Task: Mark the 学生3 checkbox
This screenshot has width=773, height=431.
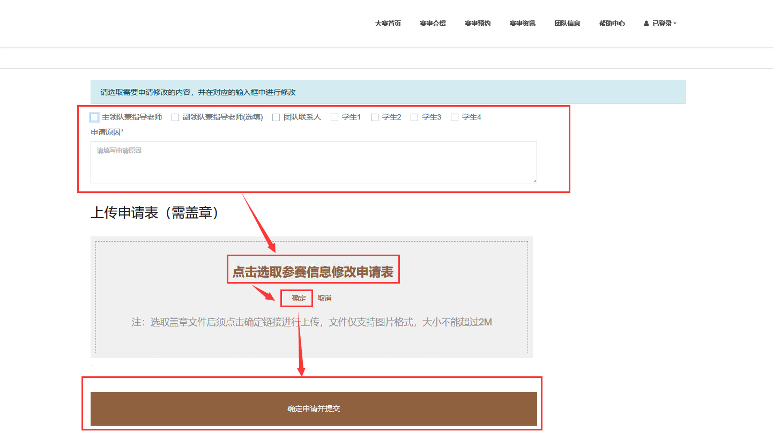Action: coord(414,117)
